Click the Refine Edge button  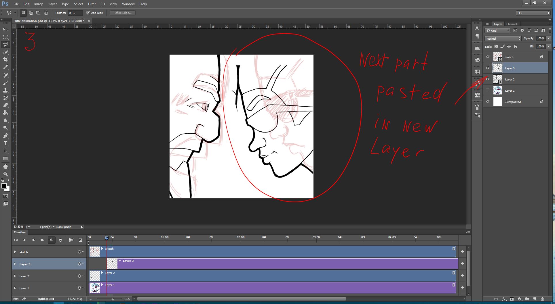pos(122,13)
